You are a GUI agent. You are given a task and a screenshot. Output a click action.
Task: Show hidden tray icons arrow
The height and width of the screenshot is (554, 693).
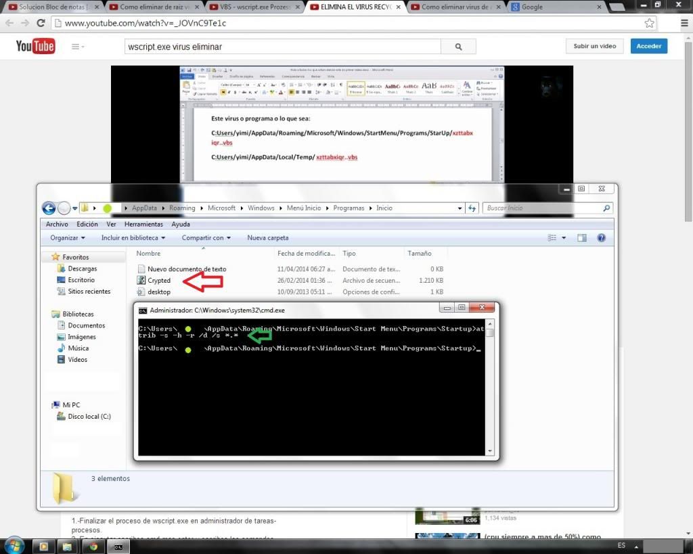click(x=636, y=547)
